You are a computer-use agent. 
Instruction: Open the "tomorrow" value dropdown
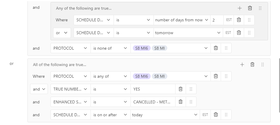tap(188, 33)
